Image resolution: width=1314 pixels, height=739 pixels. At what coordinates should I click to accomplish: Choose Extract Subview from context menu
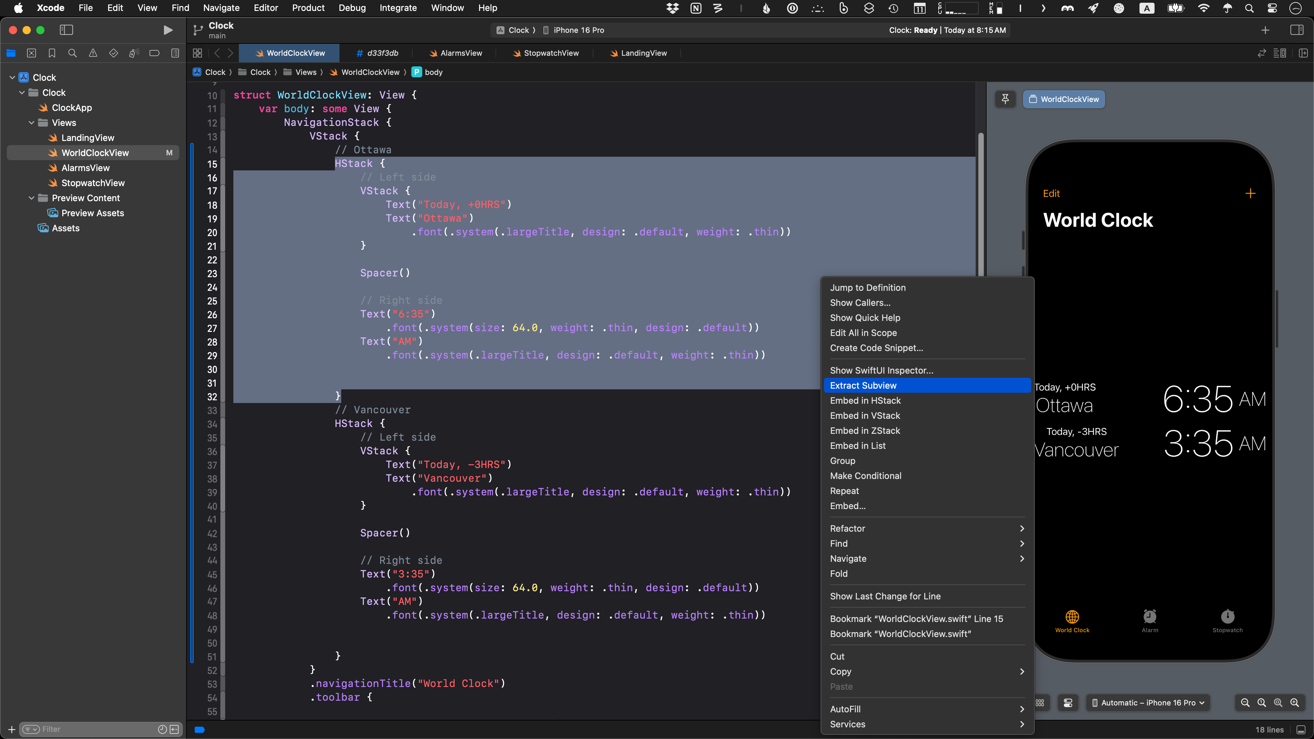(x=863, y=386)
